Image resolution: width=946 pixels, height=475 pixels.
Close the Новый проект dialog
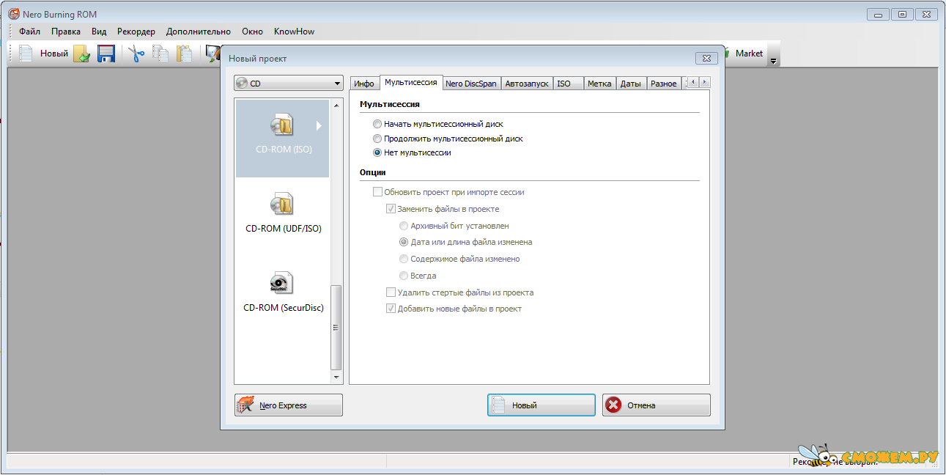coord(706,58)
